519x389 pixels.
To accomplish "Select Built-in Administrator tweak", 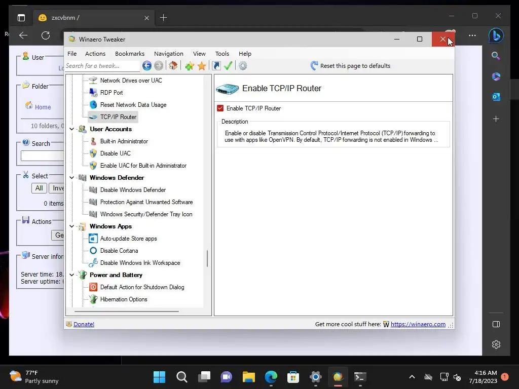I will point(124,141).
